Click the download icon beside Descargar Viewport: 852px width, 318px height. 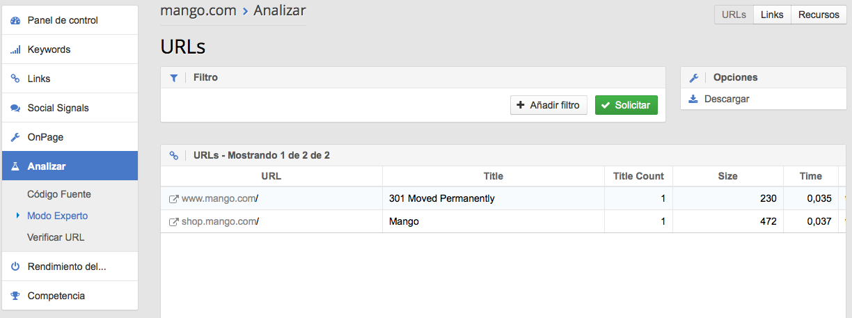coord(693,99)
